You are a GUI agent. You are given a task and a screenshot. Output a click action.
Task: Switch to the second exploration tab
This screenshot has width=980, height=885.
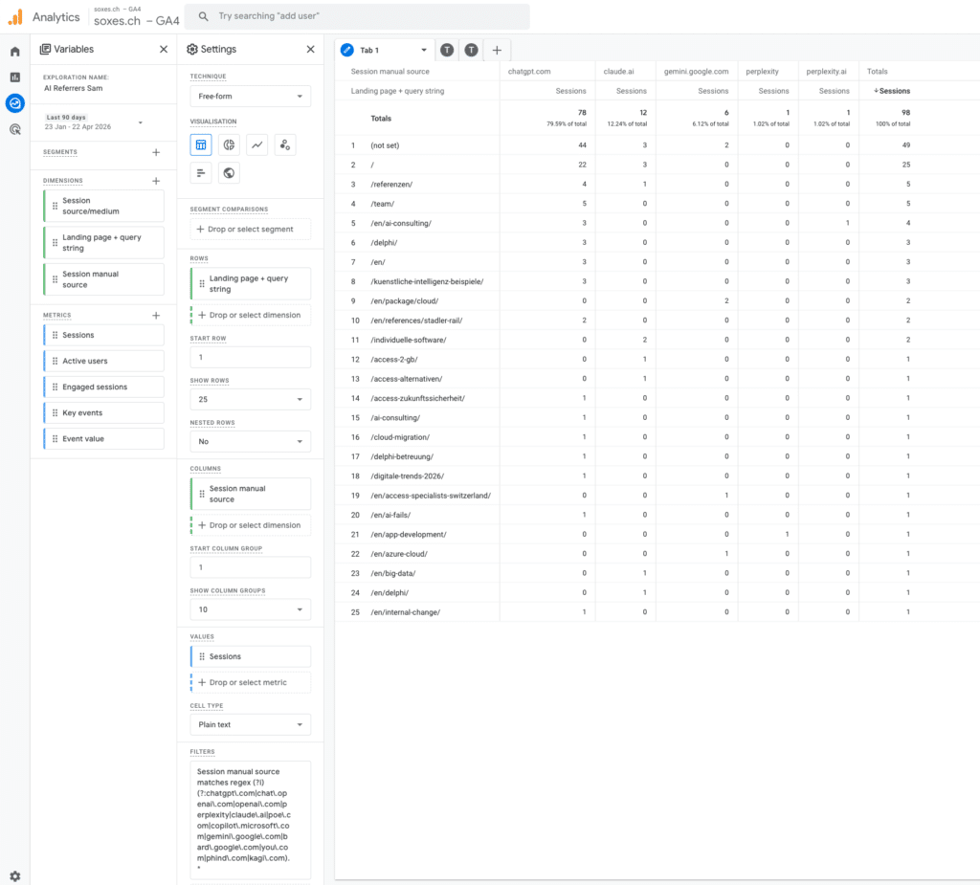coord(447,50)
